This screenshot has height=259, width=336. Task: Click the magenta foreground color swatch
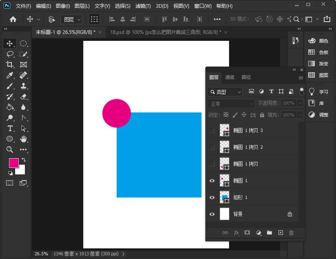13,163
